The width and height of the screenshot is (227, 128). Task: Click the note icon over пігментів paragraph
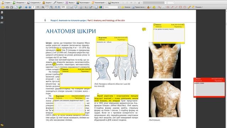54,64
